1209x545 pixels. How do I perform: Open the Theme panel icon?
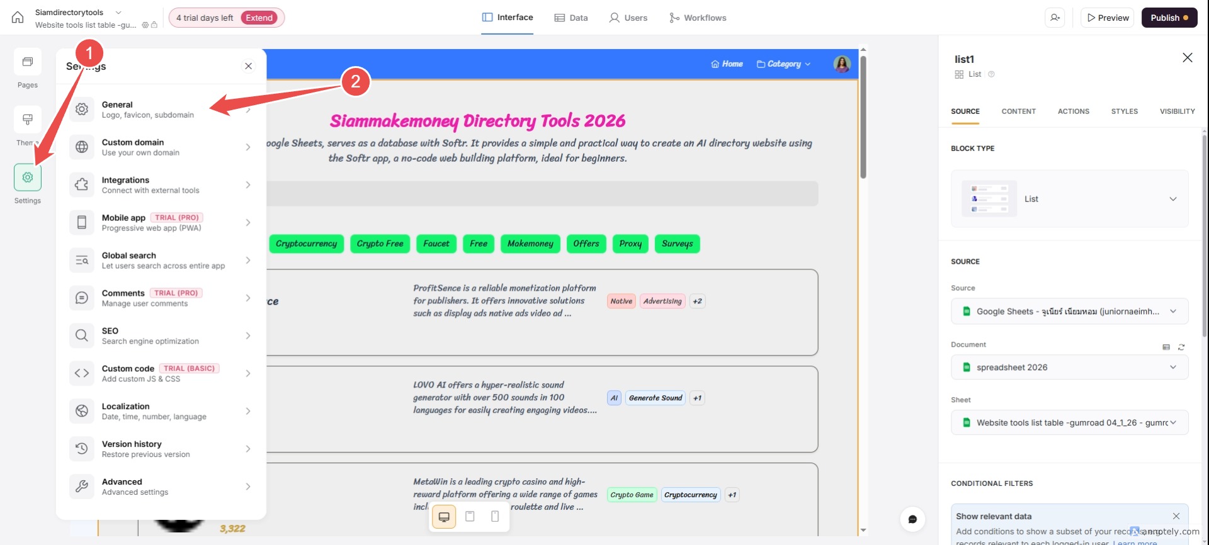(28, 120)
